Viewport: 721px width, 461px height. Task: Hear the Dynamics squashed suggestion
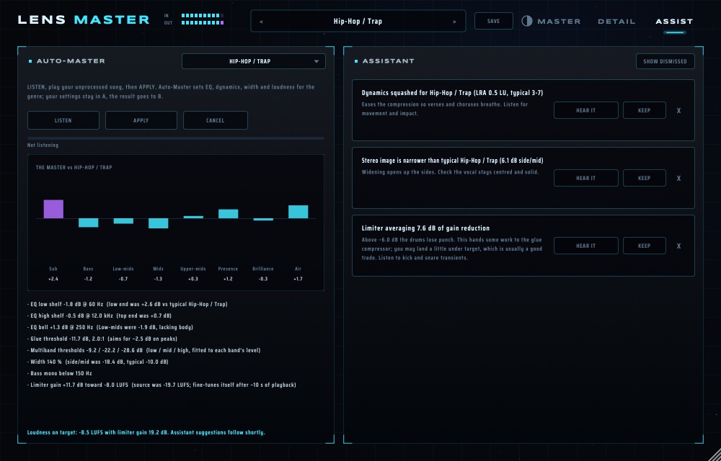[x=585, y=110]
